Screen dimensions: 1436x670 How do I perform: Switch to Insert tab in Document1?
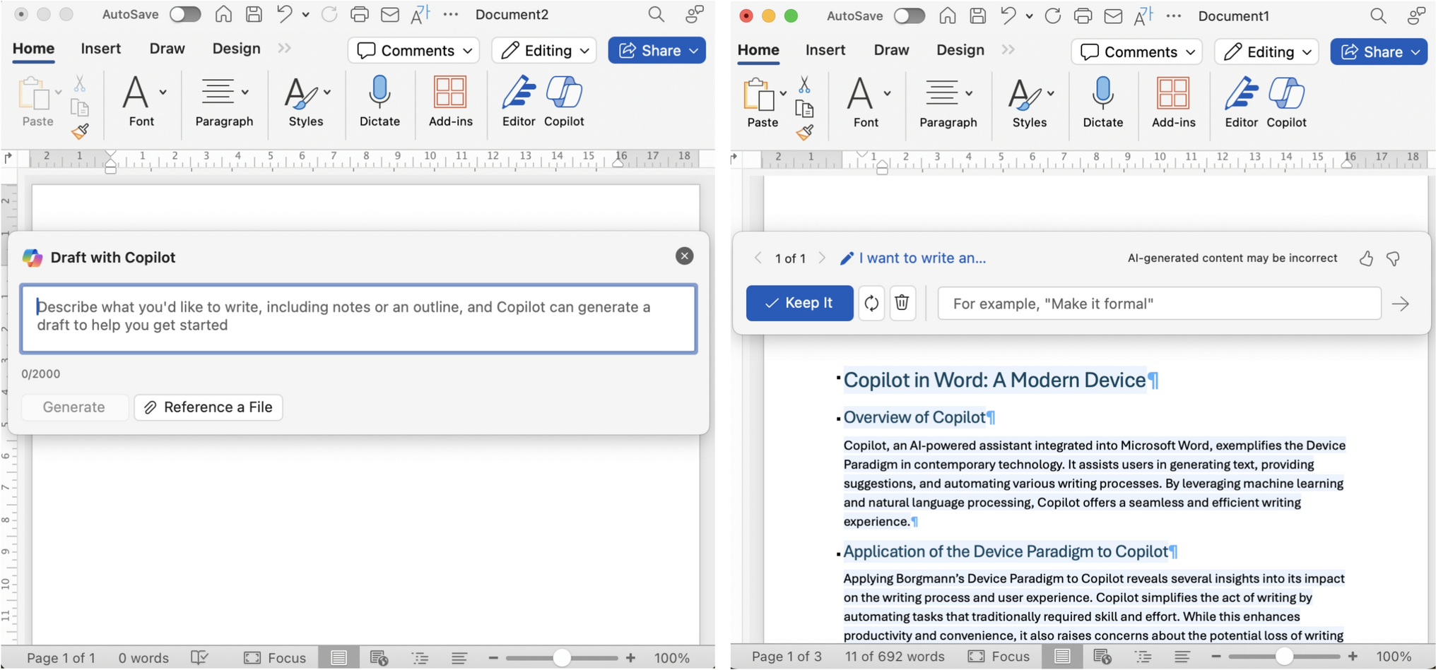825,49
